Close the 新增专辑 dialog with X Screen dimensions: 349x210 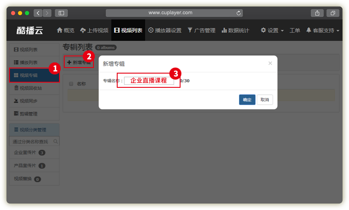[270, 63]
